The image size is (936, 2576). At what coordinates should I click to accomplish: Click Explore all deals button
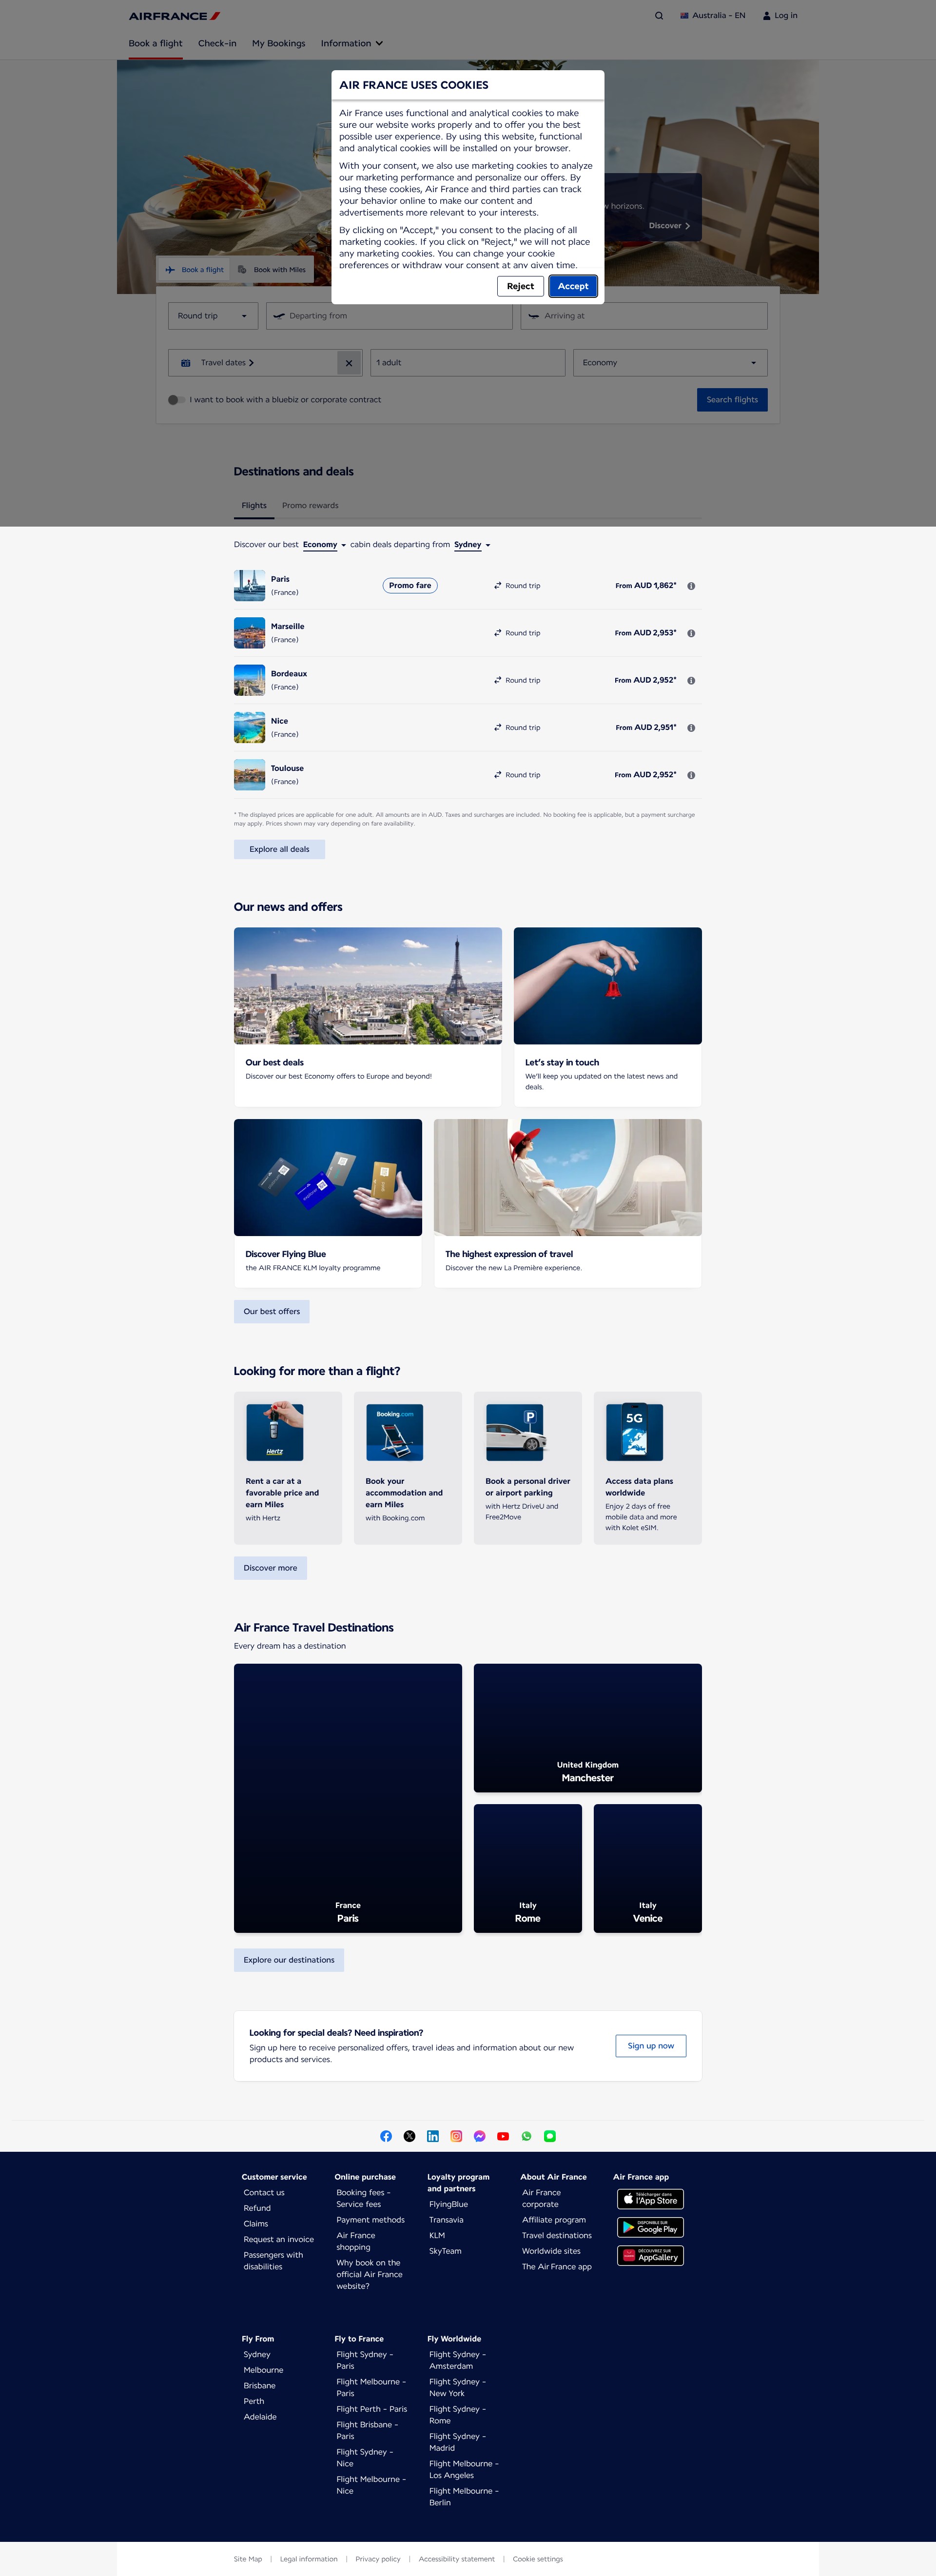tap(279, 849)
